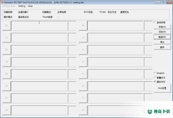
Task: Click the 停止 stop button
Action: pos(162,42)
